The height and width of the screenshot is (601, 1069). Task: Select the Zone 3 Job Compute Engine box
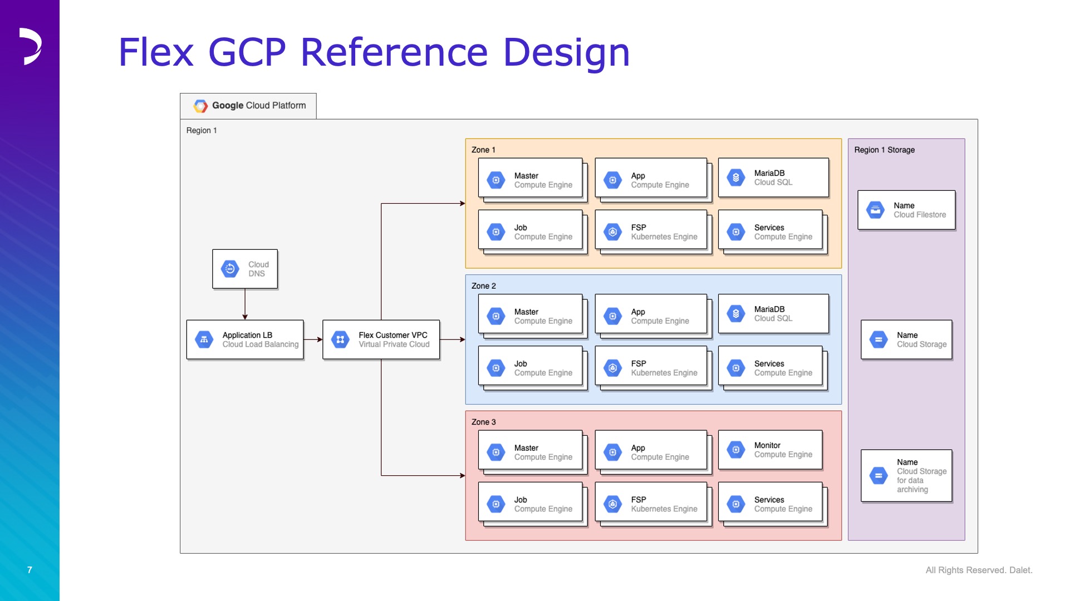(530, 502)
